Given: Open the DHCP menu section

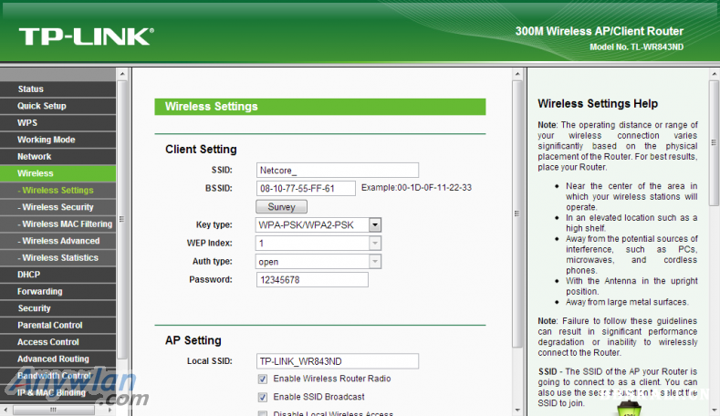Looking at the screenshot, I should (x=28, y=275).
